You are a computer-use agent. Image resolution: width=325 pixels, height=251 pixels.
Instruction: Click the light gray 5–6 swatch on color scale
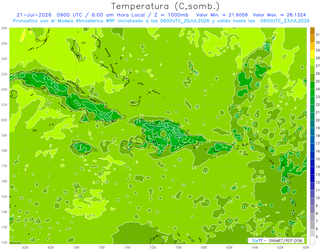(x=312, y=233)
